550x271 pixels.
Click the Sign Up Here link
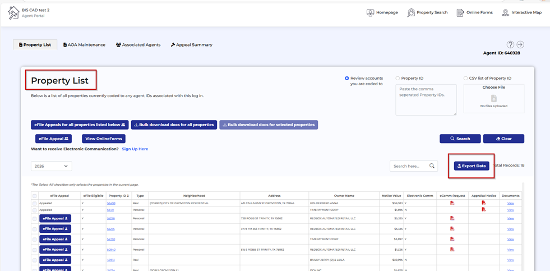point(135,149)
